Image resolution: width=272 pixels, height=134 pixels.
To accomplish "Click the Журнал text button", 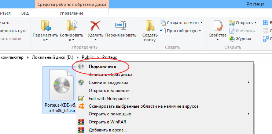I will (x=243, y=39).
